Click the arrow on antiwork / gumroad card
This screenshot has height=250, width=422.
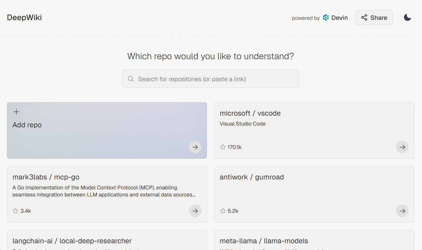coord(402,211)
